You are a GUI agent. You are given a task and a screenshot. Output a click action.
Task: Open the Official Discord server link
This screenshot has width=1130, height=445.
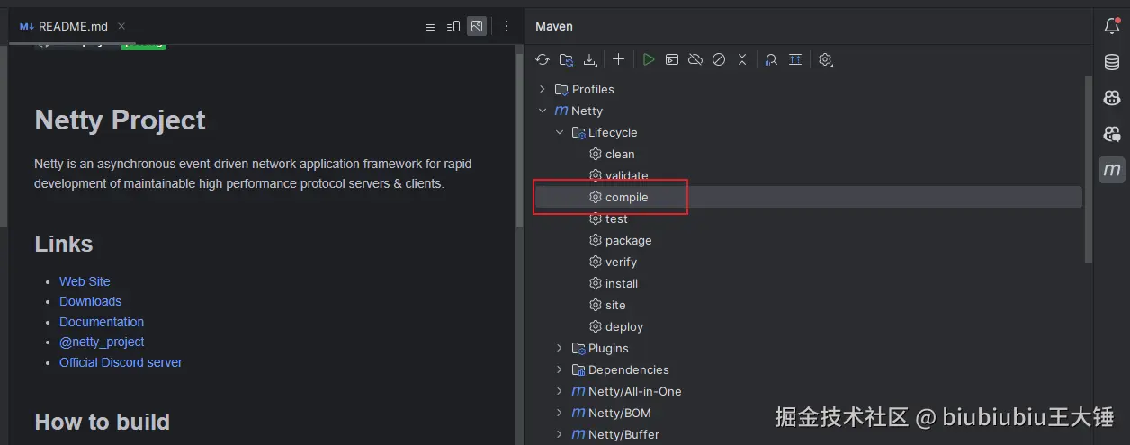pyautogui.click(x=121, y=362)
